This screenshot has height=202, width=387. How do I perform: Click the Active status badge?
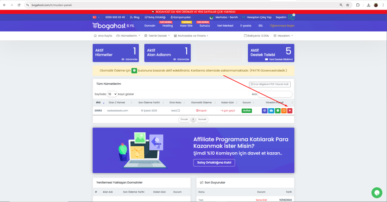coord(246,111)
